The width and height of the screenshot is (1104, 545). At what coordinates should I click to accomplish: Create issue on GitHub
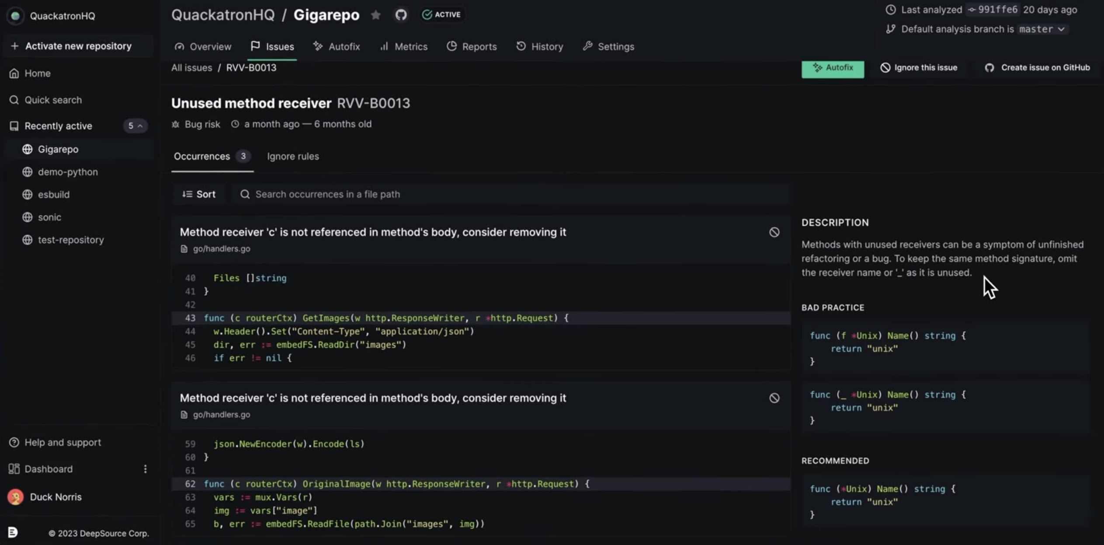point(1037,68)
